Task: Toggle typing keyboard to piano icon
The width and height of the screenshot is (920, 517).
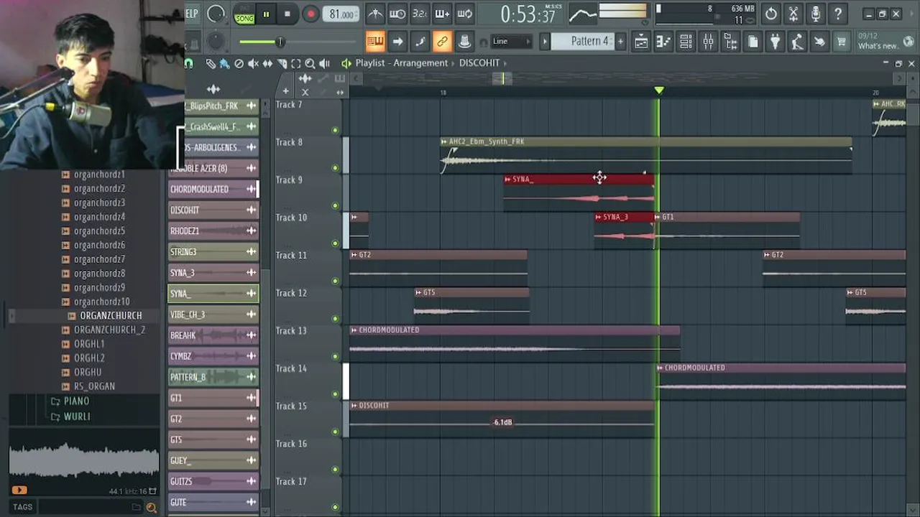Action: [375, 42]
